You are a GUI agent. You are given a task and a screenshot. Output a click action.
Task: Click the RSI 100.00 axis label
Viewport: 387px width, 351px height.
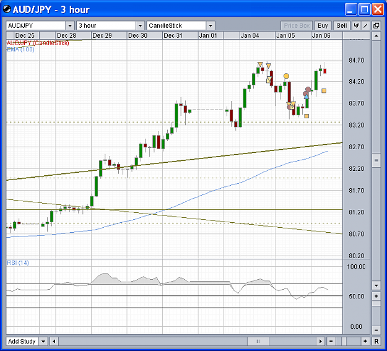pos(357,267)
